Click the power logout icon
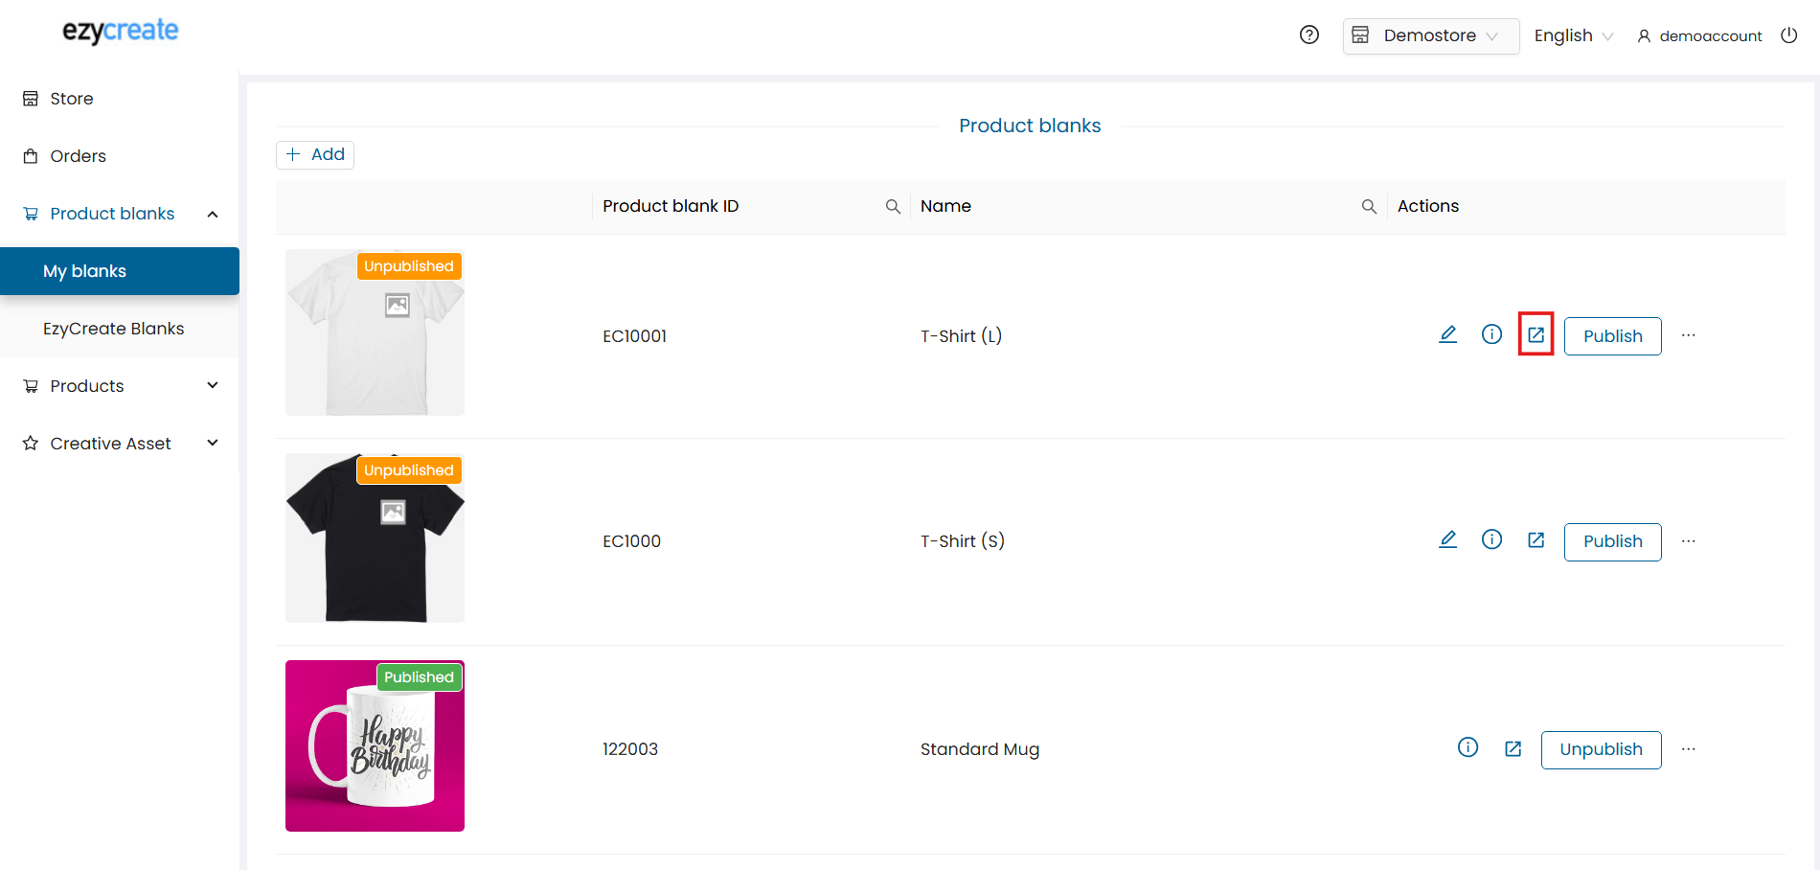 point(1788,35)
